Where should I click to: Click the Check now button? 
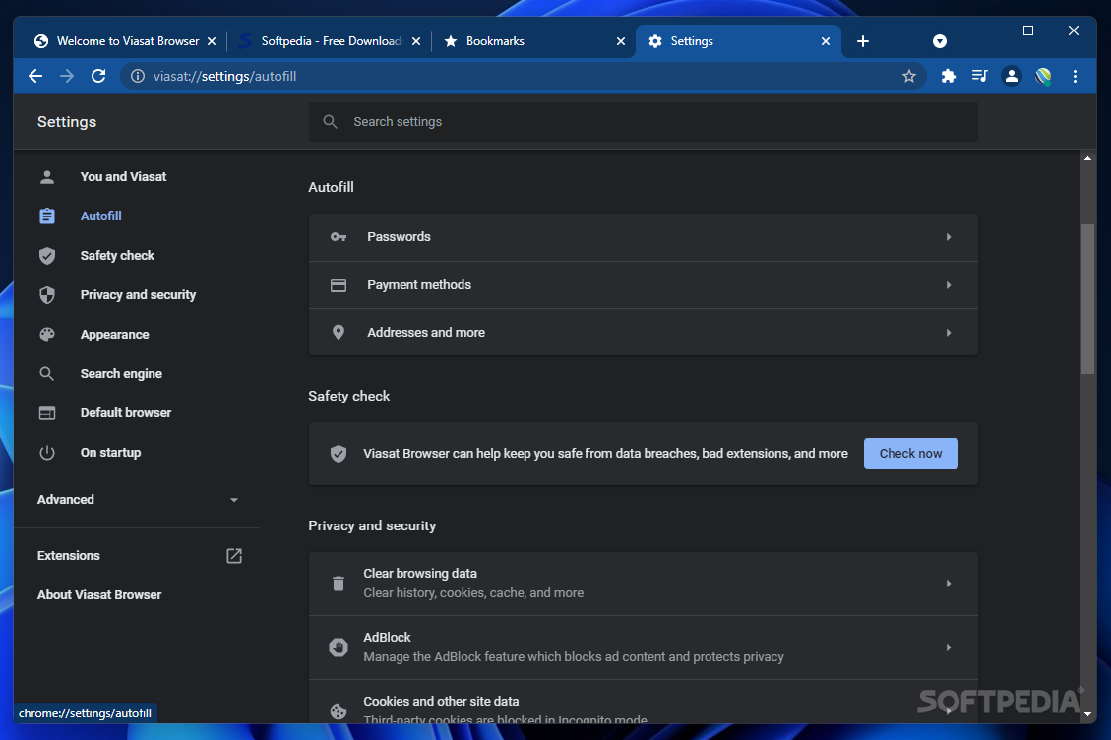click(910, 454)
